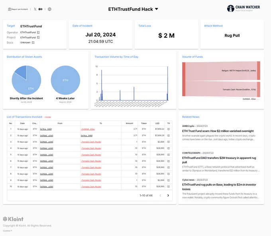Select the '4 Weeks Later' pie chart
The height and width of the screenshot is (236, 271).
[65, 80]
